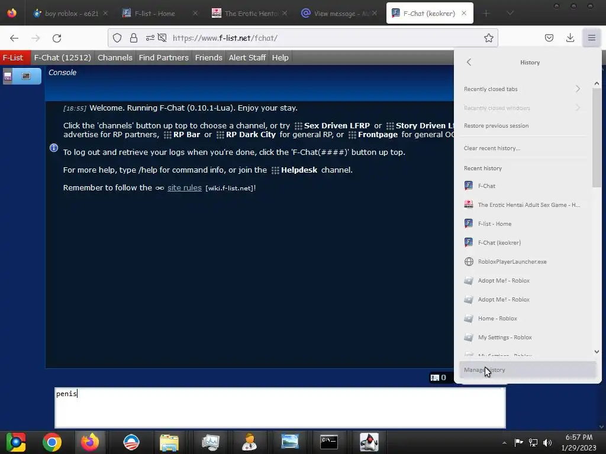
Task: Open the site rules link
Action: (x=185, y=188)
